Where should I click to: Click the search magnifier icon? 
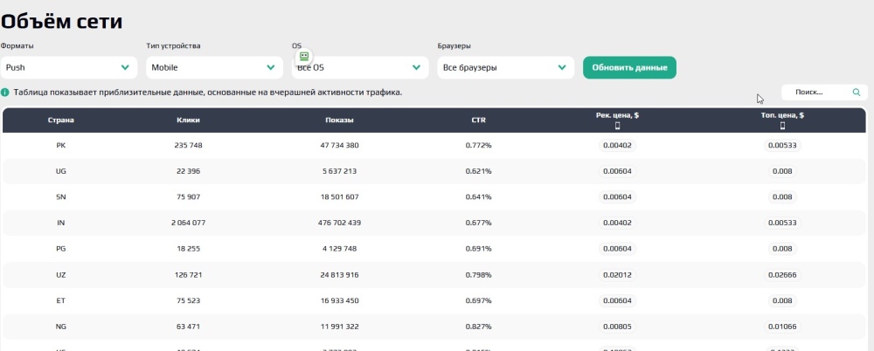[x=856, y=92]
